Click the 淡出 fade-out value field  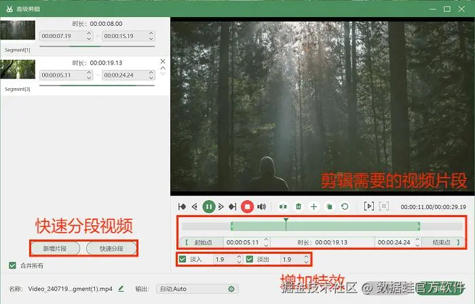pos(295,259)
